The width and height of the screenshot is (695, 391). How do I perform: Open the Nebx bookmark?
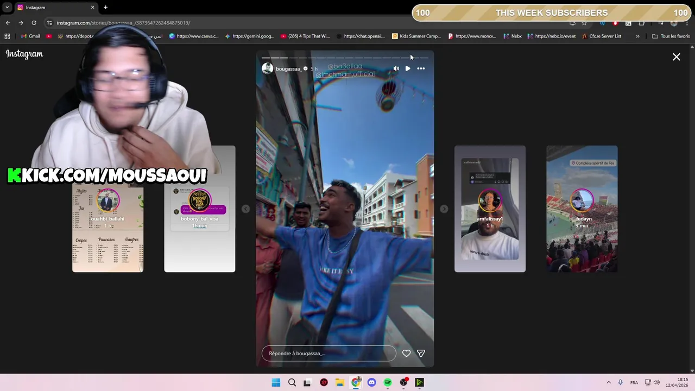click(513, 36)
